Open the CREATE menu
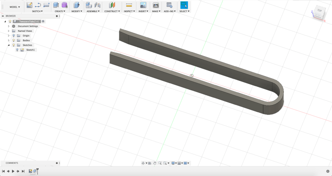This screenshot has width=332, height=176. (x=60, y=11)
